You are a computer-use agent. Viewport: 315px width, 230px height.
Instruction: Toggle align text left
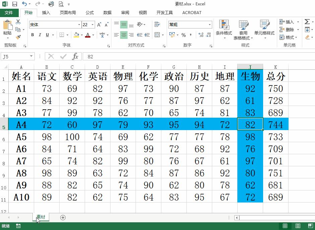point(116,35)
